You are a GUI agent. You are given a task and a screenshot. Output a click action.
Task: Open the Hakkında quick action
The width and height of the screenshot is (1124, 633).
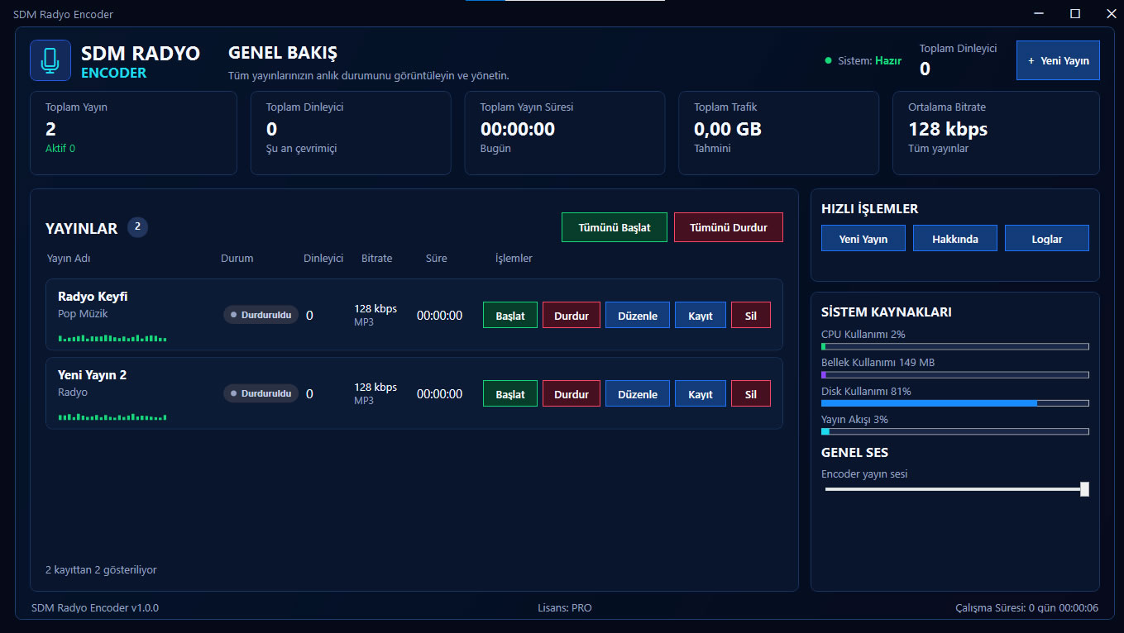(955, 238)
